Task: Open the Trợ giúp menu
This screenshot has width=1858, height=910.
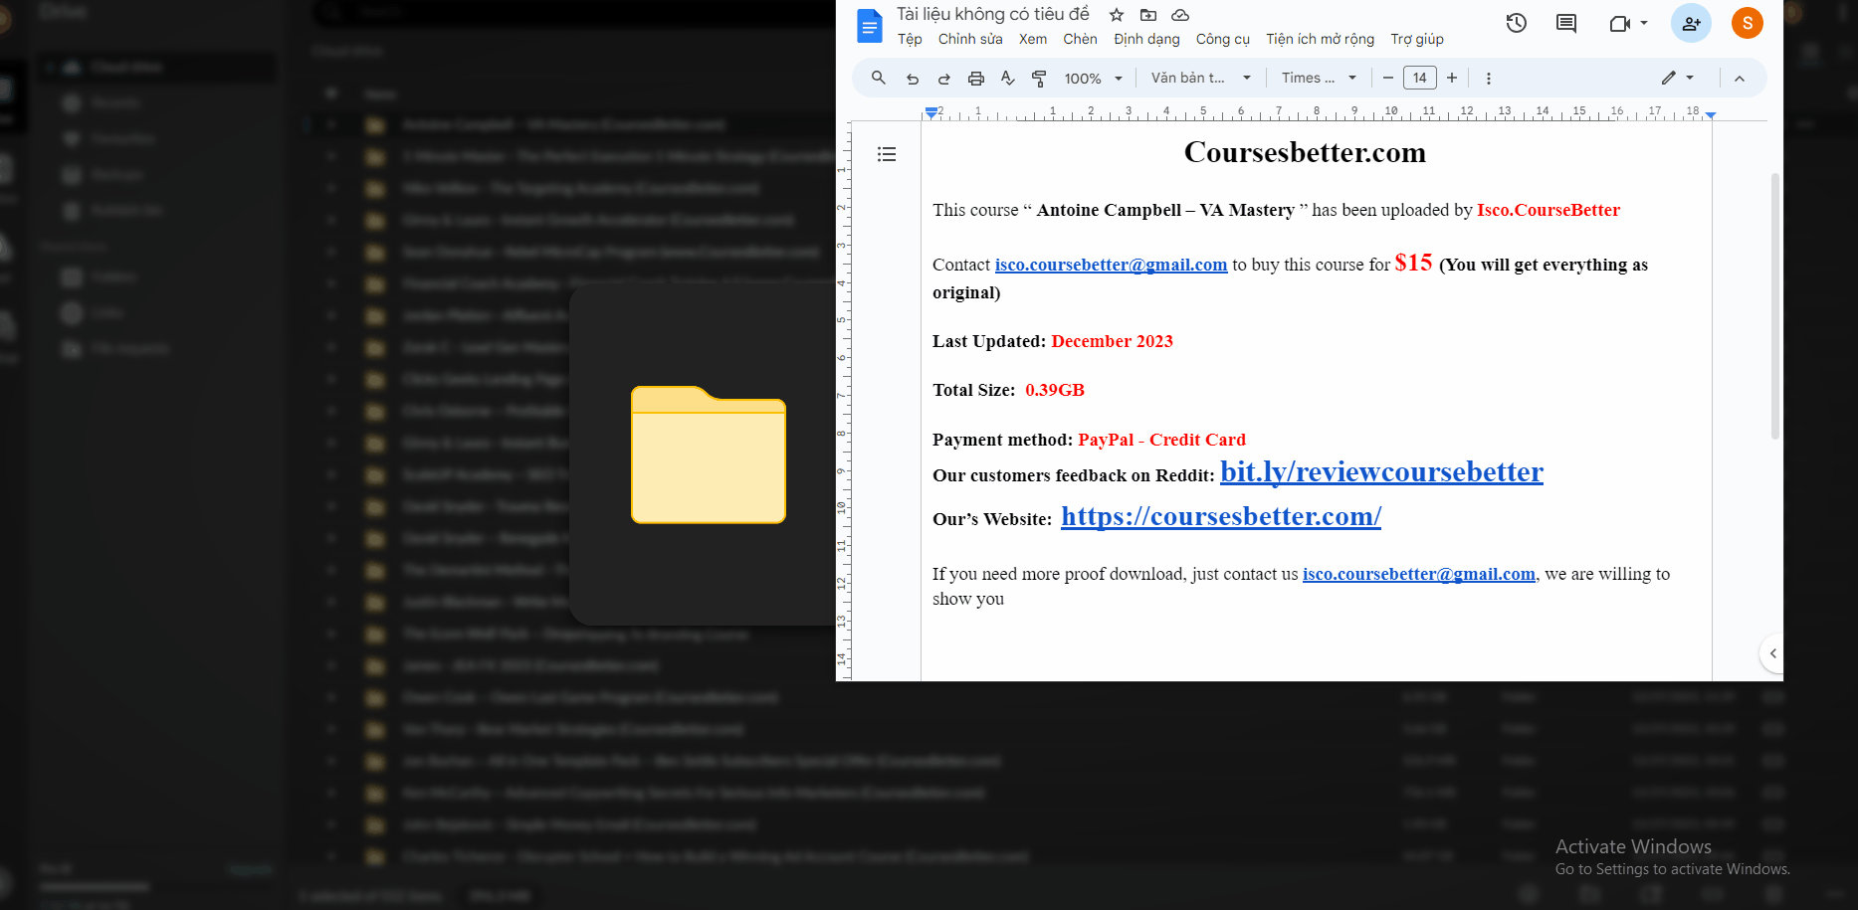Action: click(x=1417, y=39)
